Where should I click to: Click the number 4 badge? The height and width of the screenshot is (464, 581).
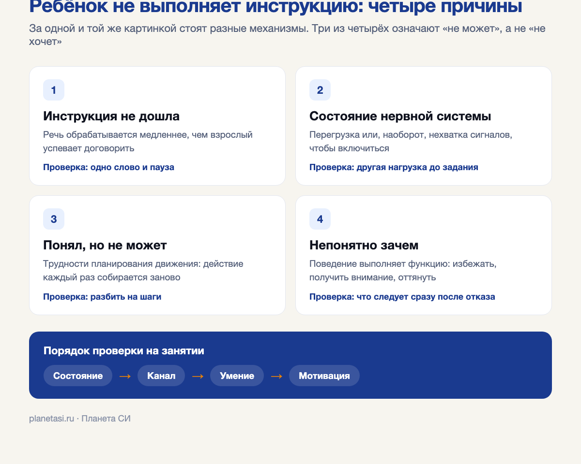pos(320,219)
